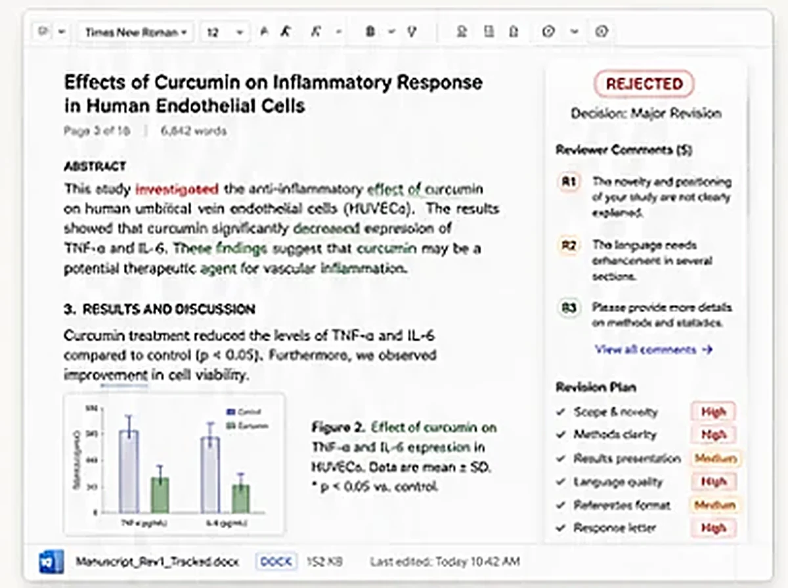
Task: Click the REJECTED status button
Action: coord(644,83)
